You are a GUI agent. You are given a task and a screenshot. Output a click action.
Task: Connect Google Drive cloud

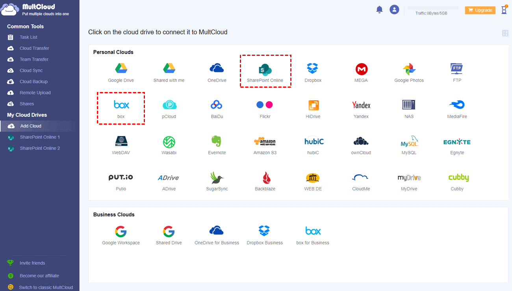coord(121,72)
